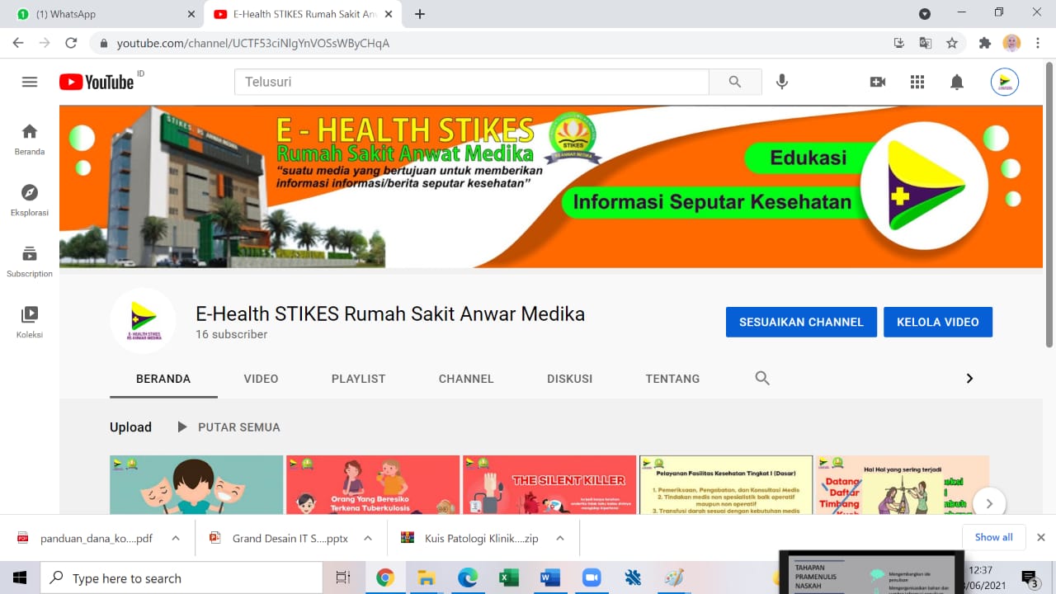Open the YouTube apps grid

tap(917, 82)
